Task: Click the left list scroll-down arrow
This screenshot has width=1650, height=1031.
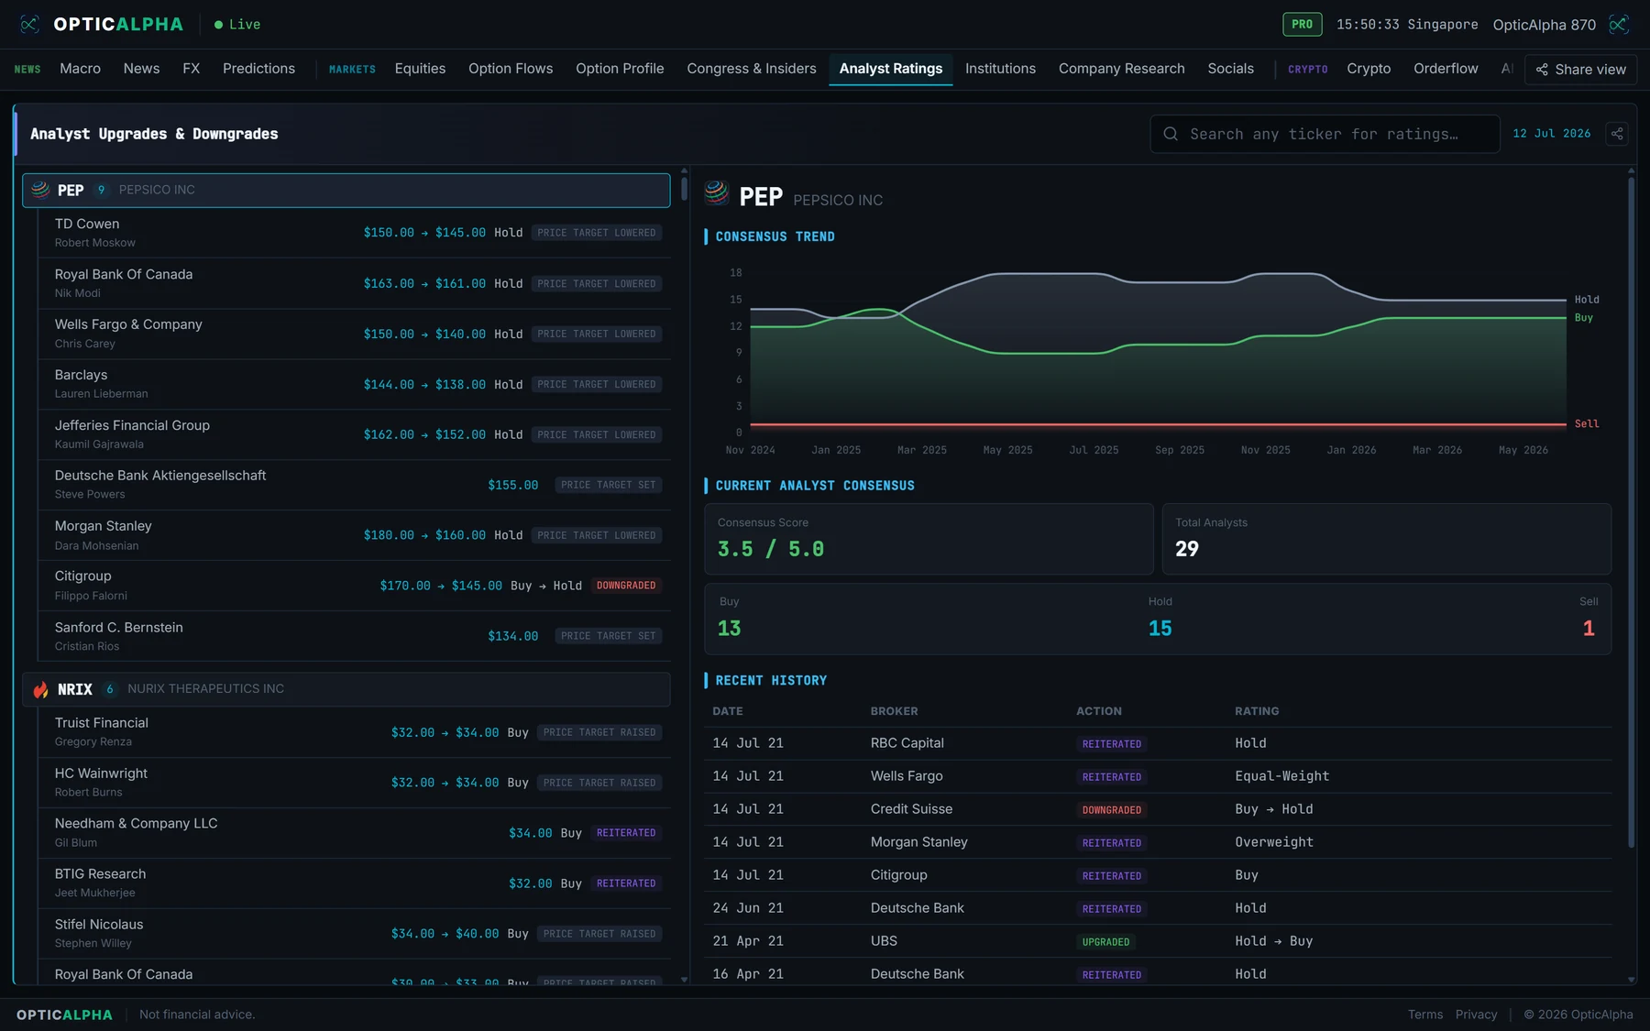Action: [684, 980]
